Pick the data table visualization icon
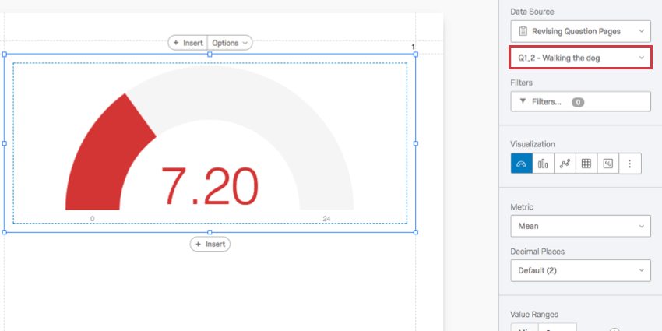Screen dimensions: 662x331 point(586,164)
